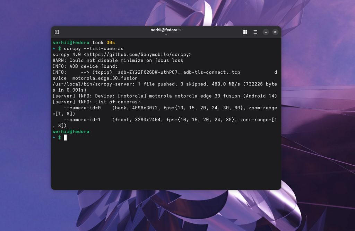The height and width of the screenshot is (231, 355).
Task: Click the '--camera-id=0' text
Action: (x=82, y=108)
